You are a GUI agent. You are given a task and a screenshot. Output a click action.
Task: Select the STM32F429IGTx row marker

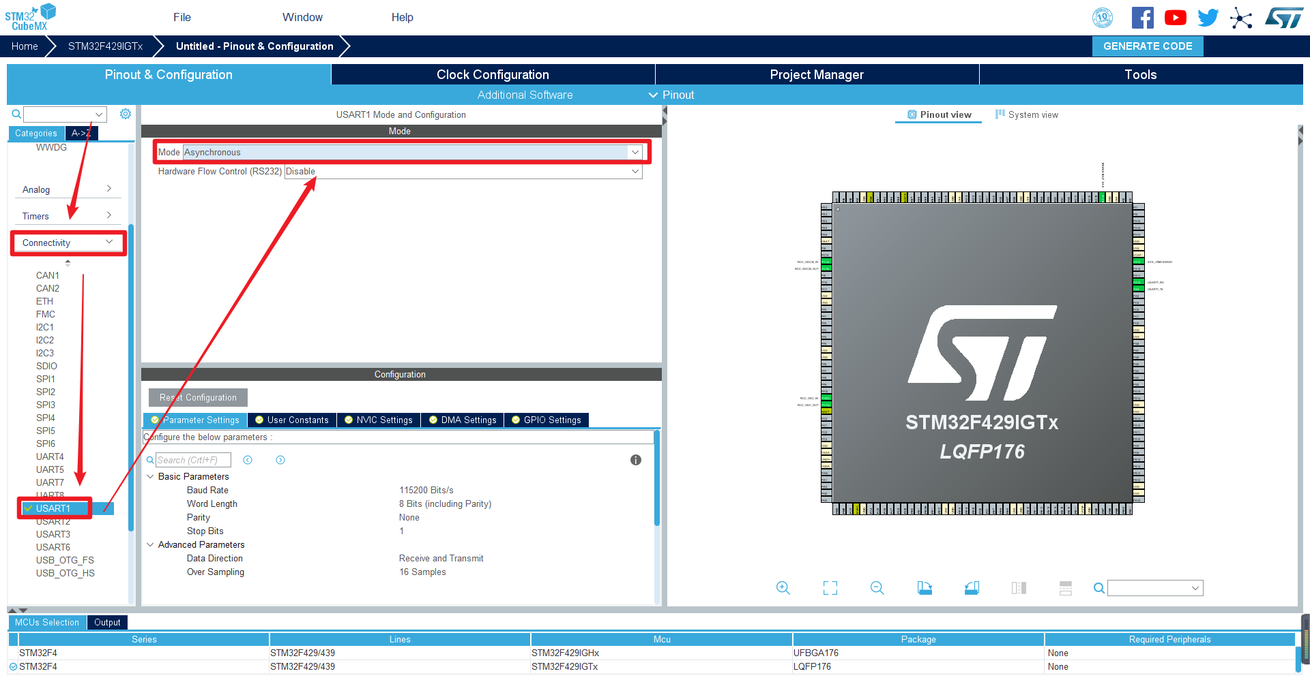coord(13,666)
